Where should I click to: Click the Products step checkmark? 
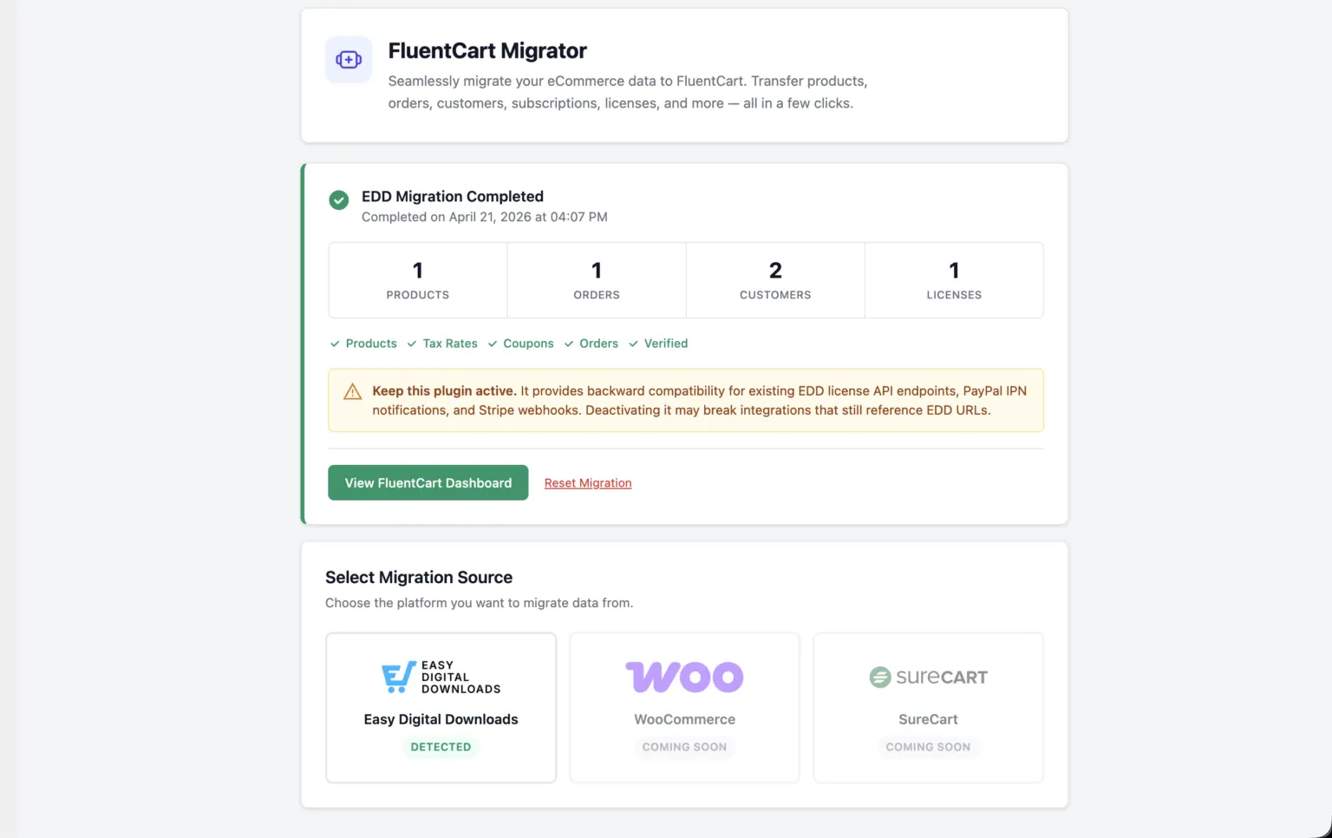point(335,344)
